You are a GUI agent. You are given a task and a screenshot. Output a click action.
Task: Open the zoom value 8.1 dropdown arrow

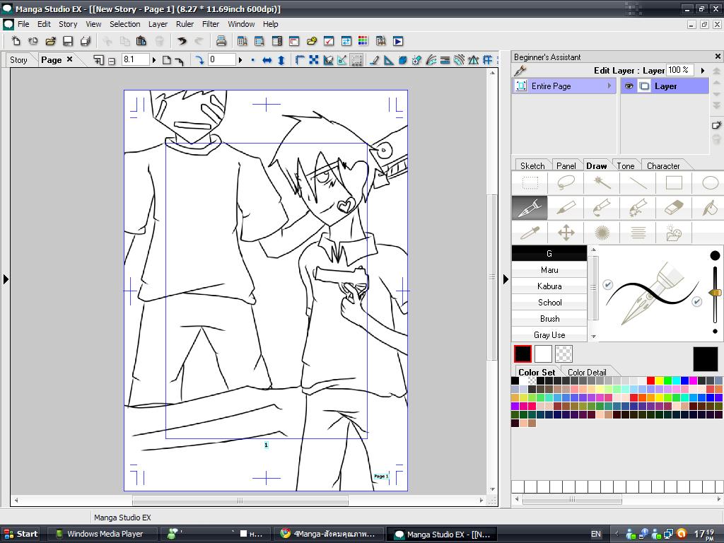click(x=153, y=60)
